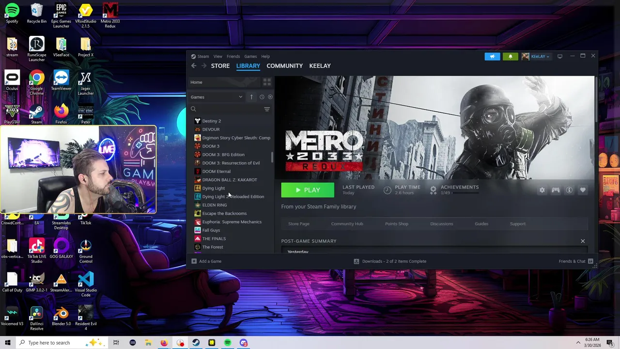The width and height of the screenshot is (620, 349).
Task: Open the Help menu
Action: [x=265, y=56]
